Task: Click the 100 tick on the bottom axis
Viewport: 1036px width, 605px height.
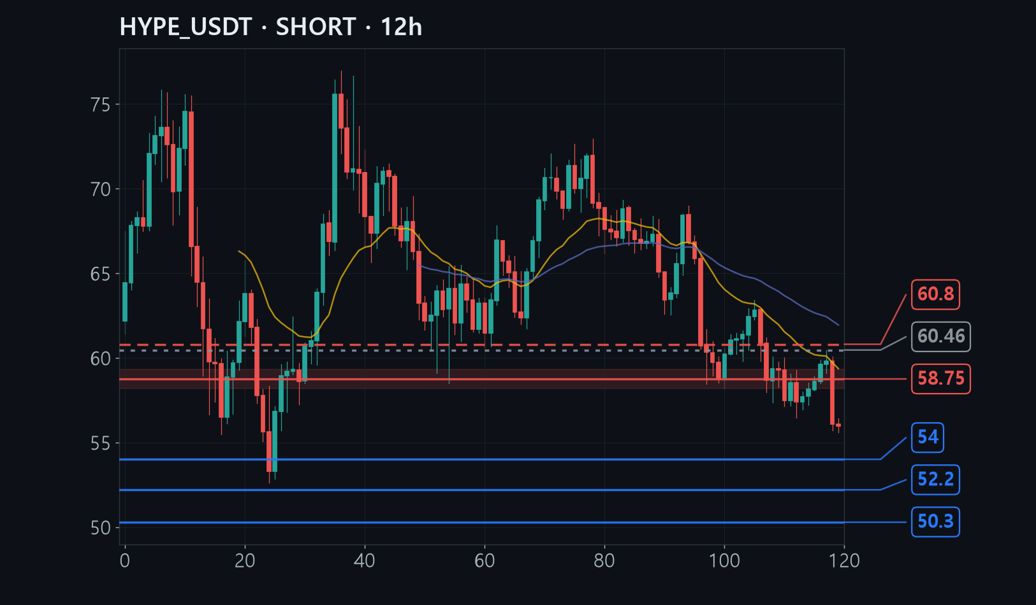Action: coord(724,561)
